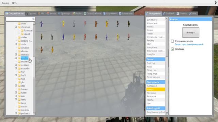Image resolution: width=218 pixels, height=122 pixels.
Task: Collapse the characters folder
Action: pyautogui.click(x=16, y=27)
